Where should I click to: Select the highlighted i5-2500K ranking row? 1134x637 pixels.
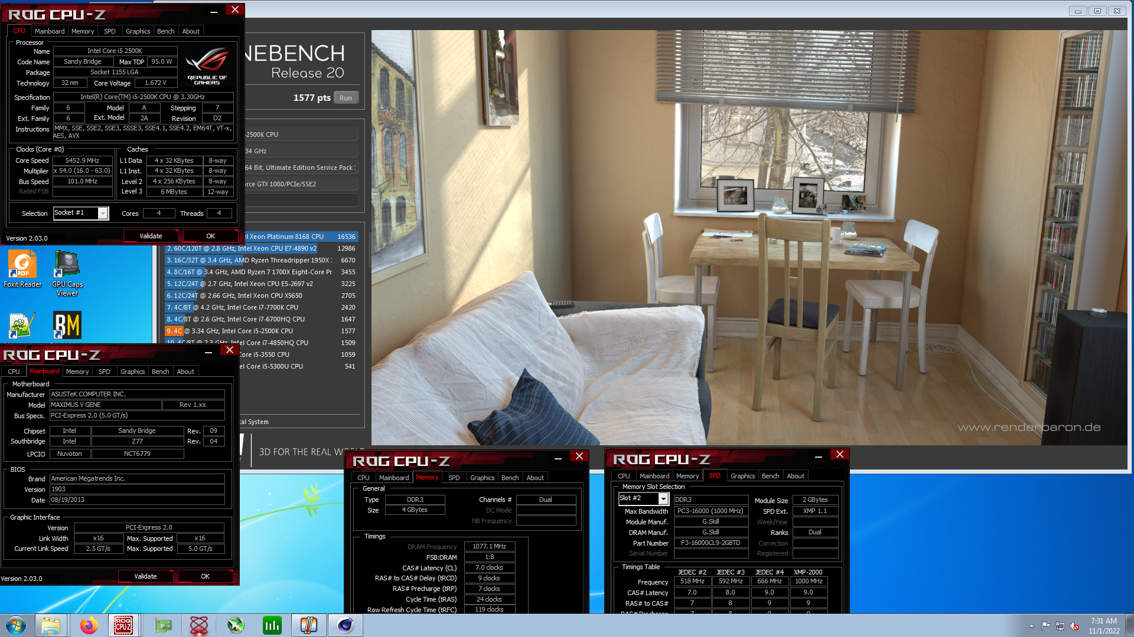(262, 331)
